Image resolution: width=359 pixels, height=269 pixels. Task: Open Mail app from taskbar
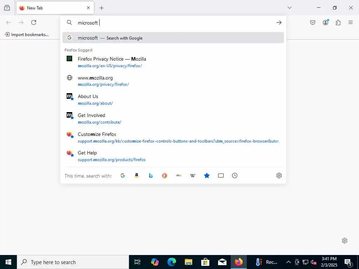point(222,262)
